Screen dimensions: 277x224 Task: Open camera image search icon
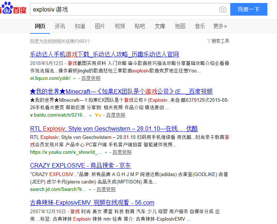click(222, 9)
